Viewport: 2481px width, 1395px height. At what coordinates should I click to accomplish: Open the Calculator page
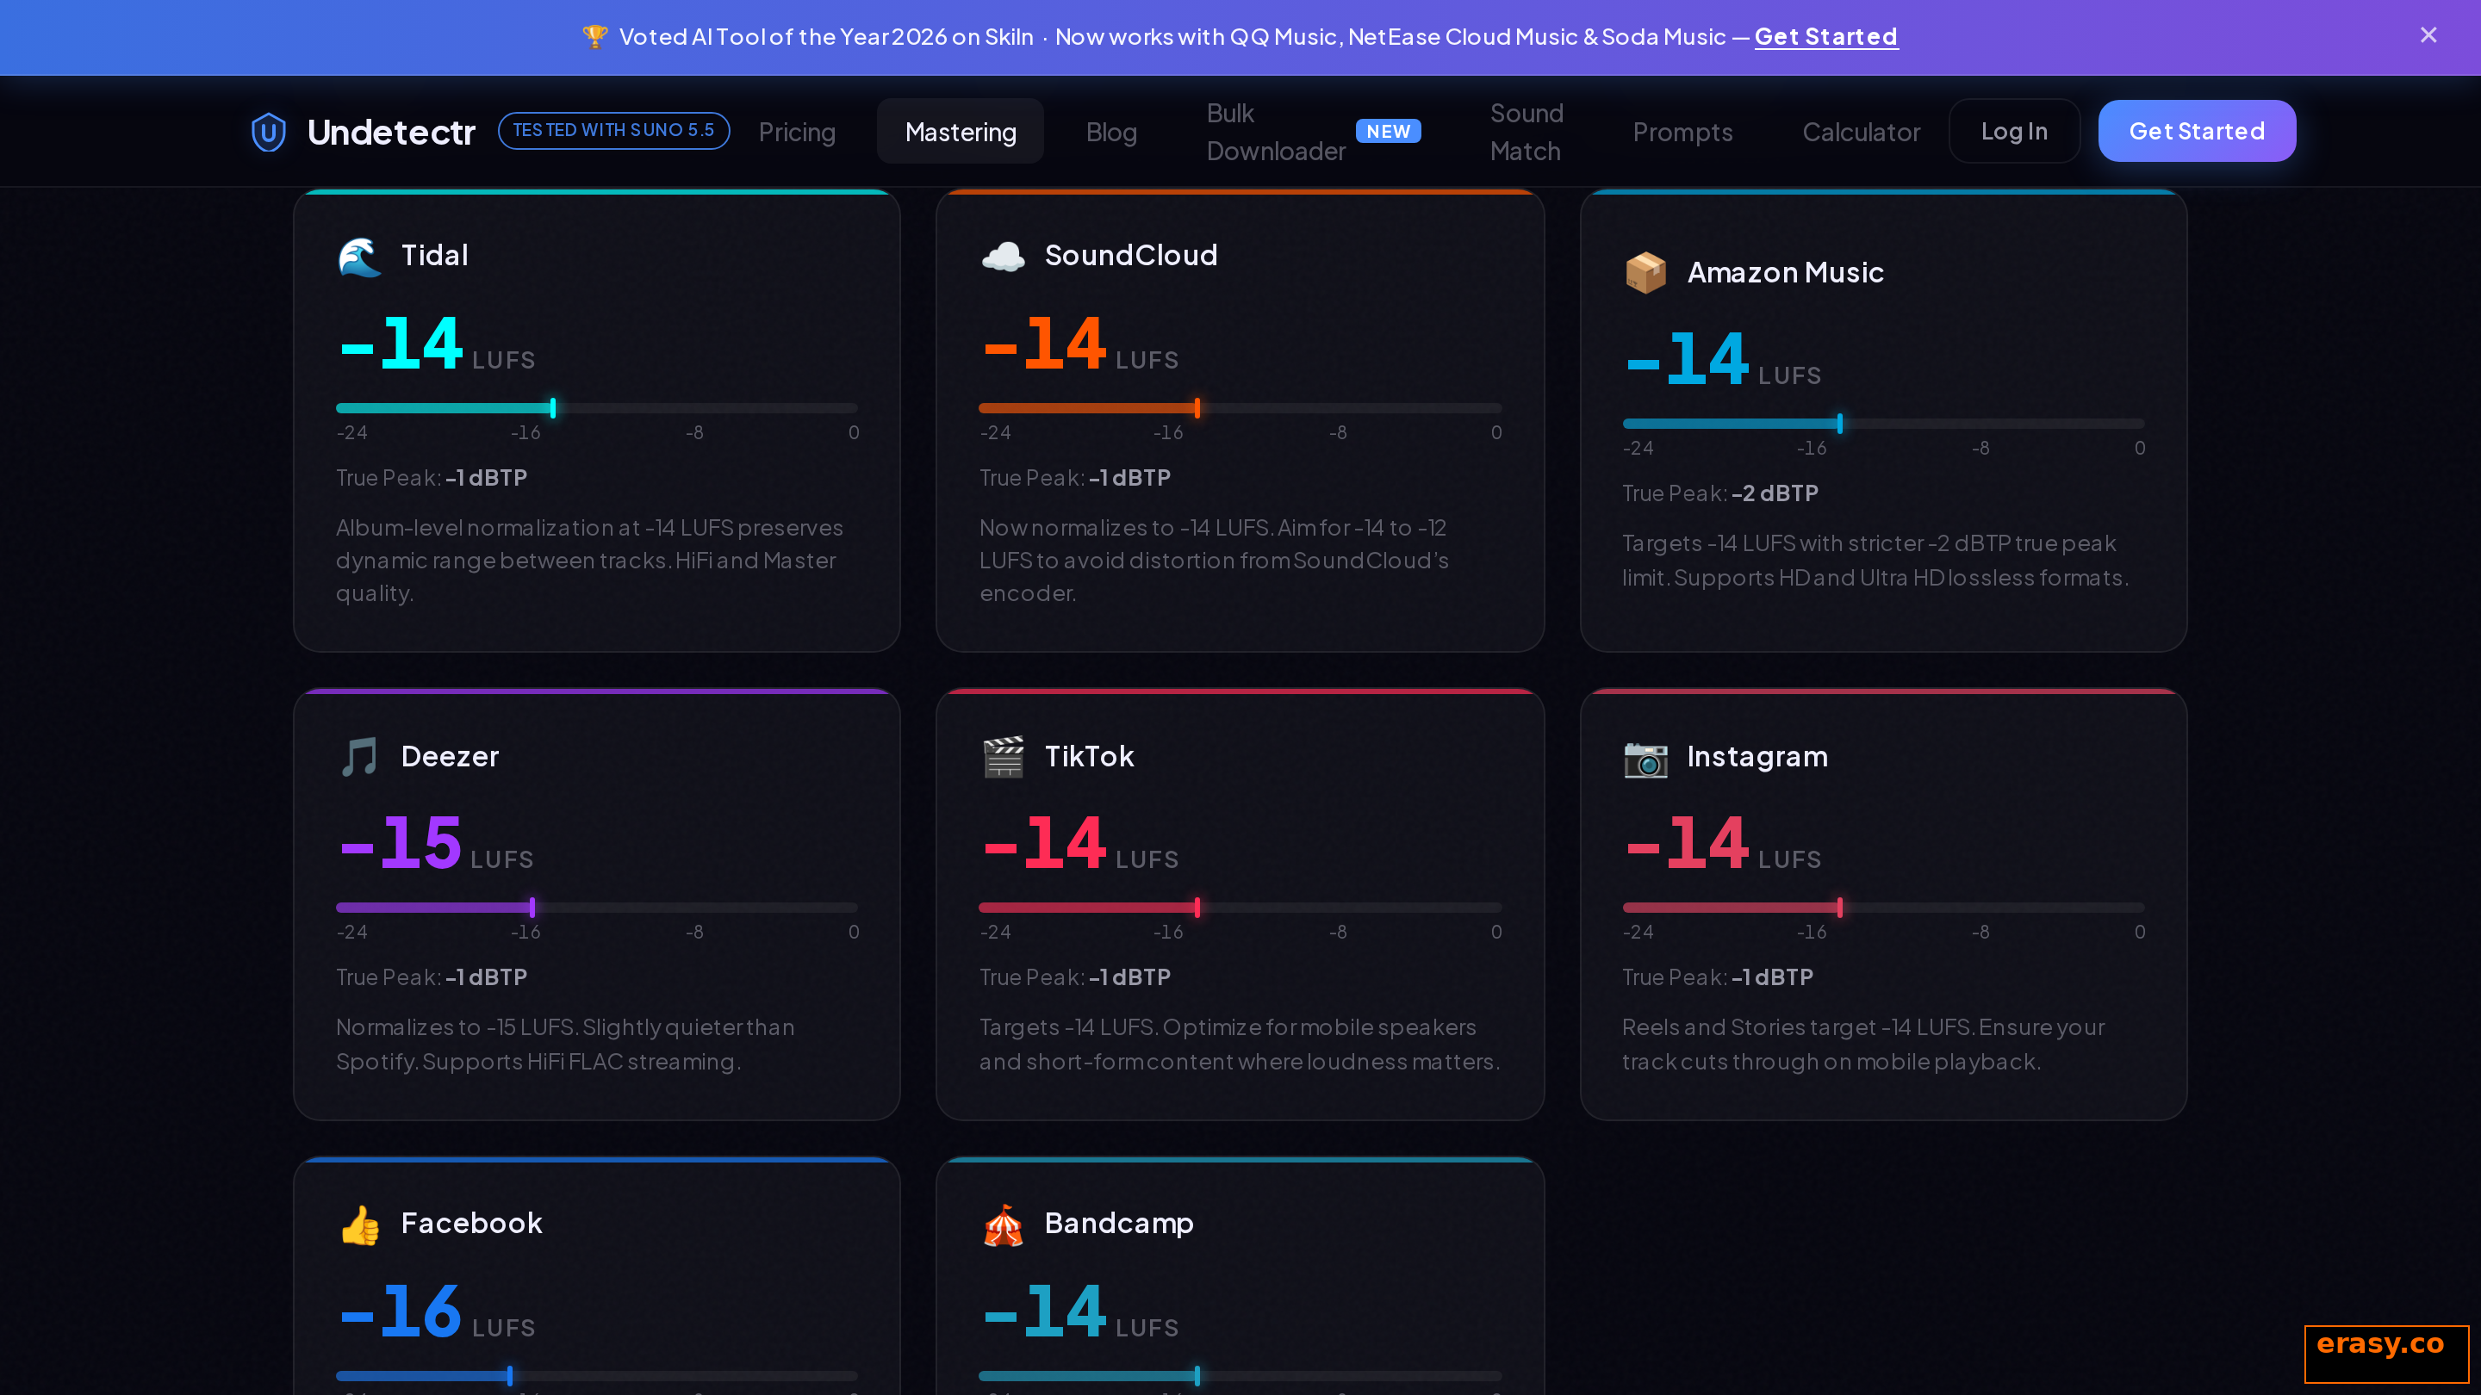(1861, 132)
